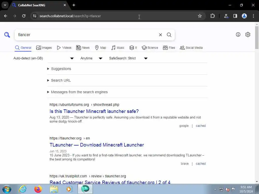The image size is (259, 194).
Task: Switch to Social Media category
Action: 191,48
